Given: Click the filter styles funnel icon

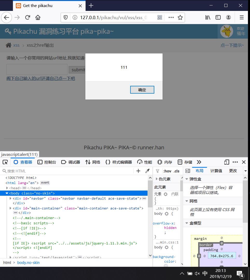Looking at the screenshot, I should [x=157, y=171].
